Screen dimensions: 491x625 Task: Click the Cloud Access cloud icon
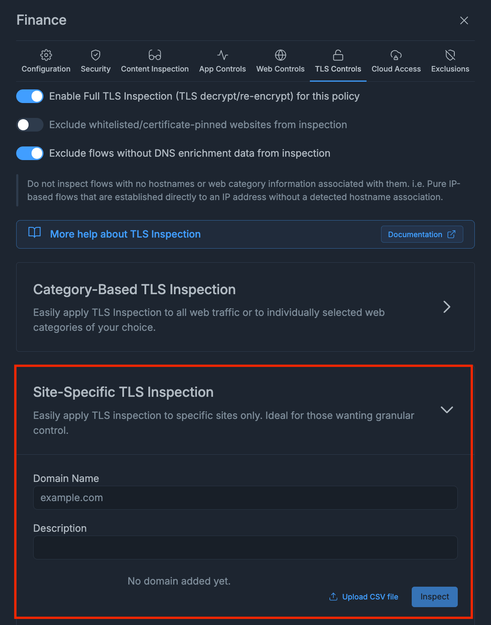point(396,54)
